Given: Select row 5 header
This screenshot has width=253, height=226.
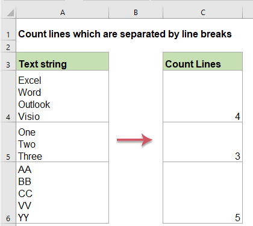Looking at the screenshot, I should 8,142.
